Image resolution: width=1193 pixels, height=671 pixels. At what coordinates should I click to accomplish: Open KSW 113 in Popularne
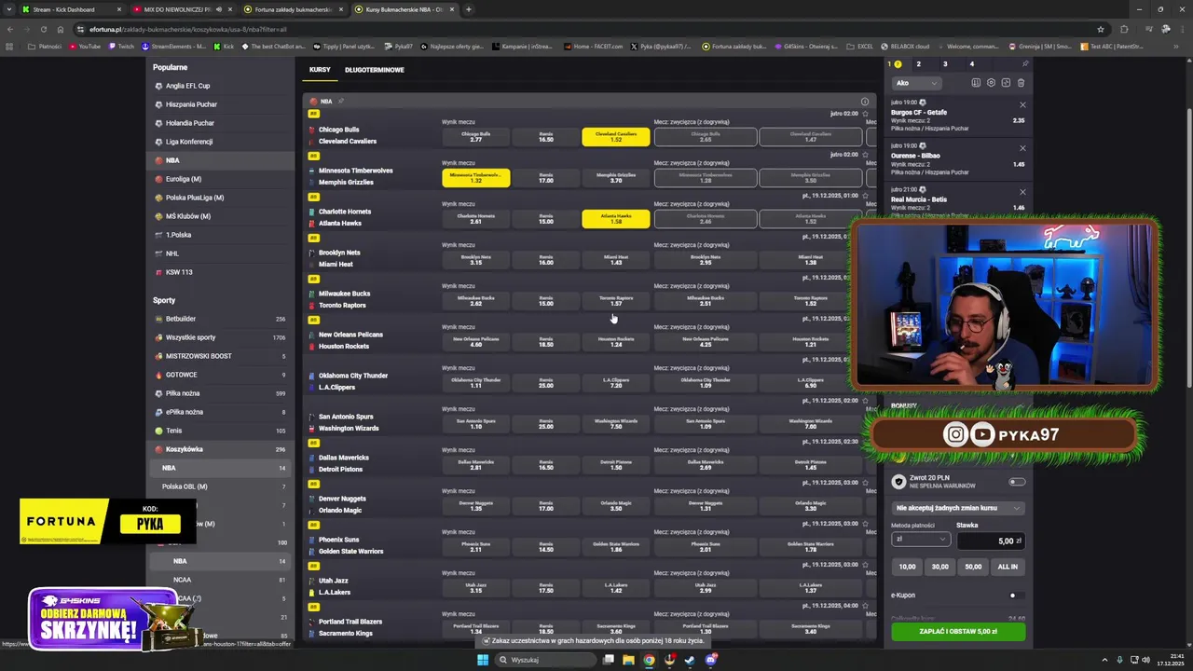[x=179, y=272]
